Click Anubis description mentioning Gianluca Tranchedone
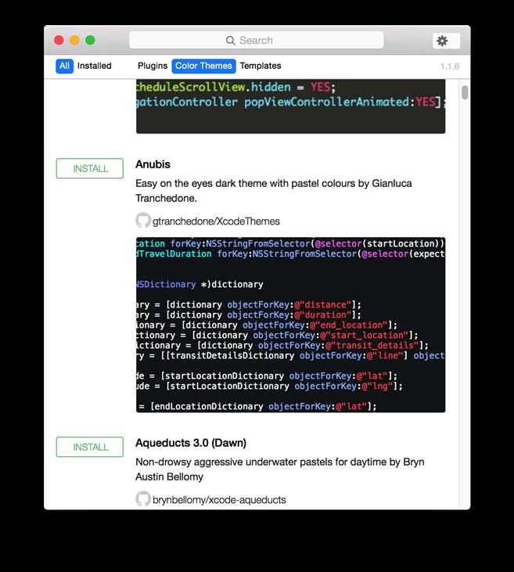 [274, 191]
